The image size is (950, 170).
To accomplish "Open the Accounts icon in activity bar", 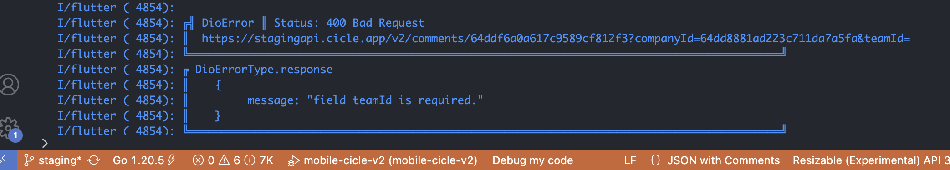I will (x=8, y=85).
